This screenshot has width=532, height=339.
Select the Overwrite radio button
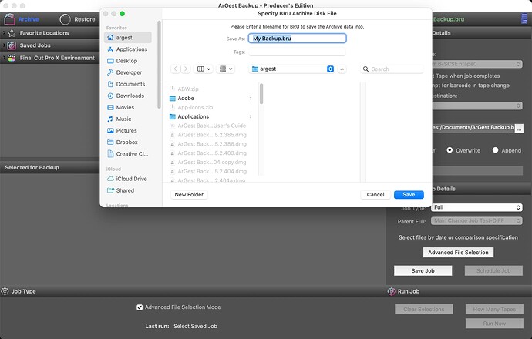(450, 149)
